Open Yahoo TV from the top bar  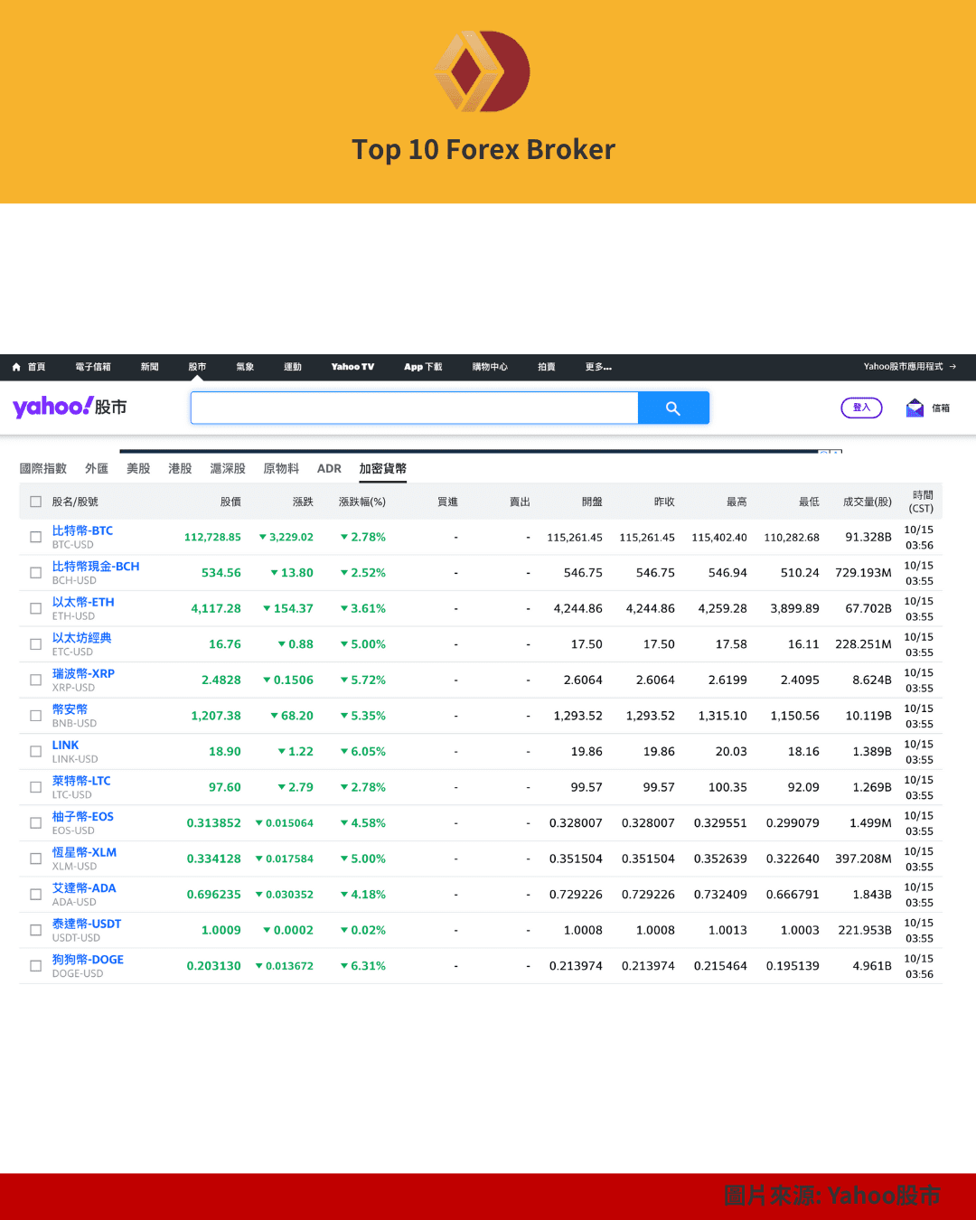point(352,367)
